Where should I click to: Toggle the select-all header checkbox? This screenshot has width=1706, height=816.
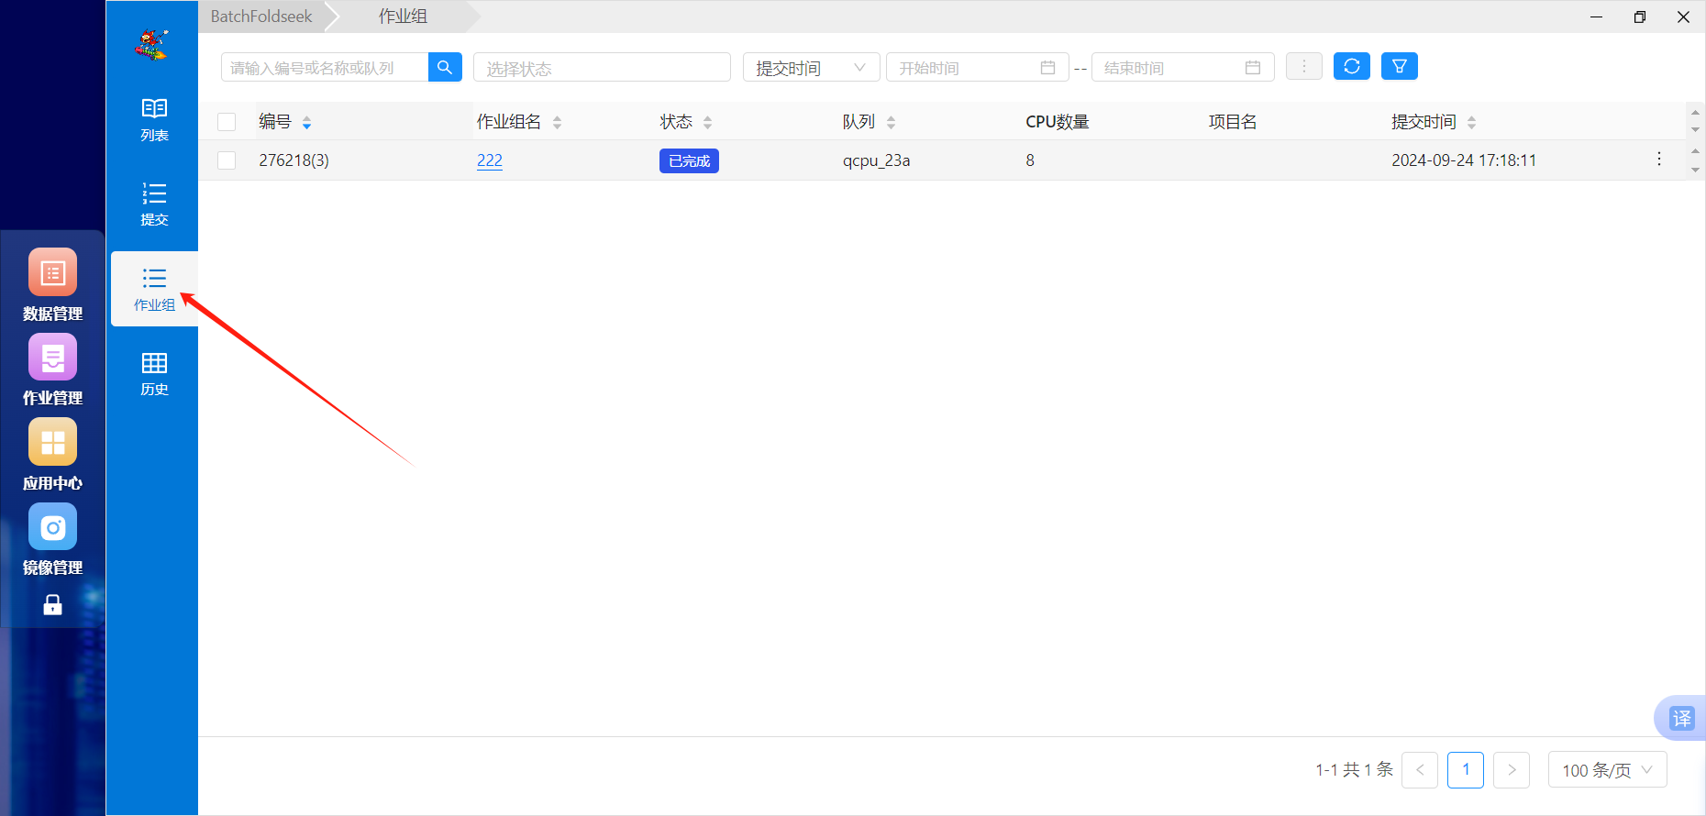[227, 122]
